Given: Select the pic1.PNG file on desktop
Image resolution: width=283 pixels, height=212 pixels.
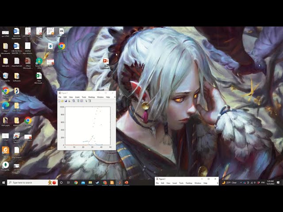Looking at the screenshot, I should point(5,34).
